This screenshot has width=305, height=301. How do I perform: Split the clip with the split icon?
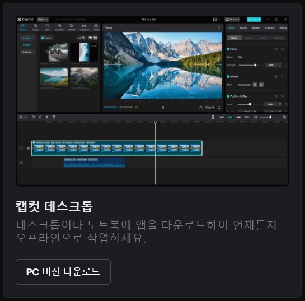coord(47,117)
